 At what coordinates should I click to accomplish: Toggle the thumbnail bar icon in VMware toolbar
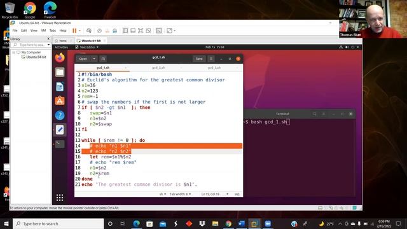click(133, 31)
